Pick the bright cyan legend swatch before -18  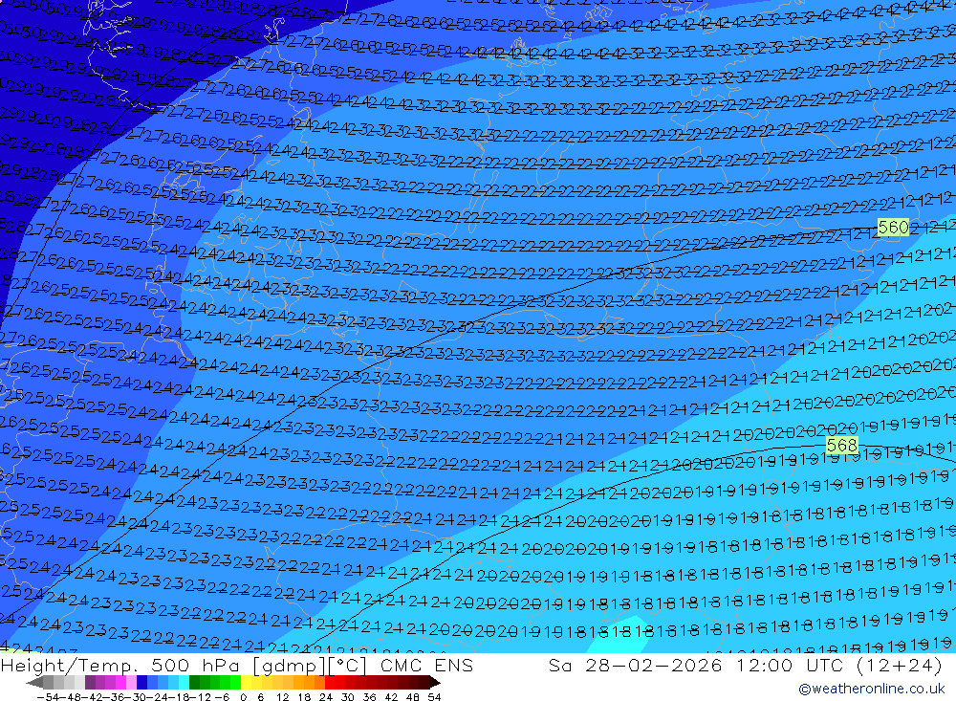[184, 683]
